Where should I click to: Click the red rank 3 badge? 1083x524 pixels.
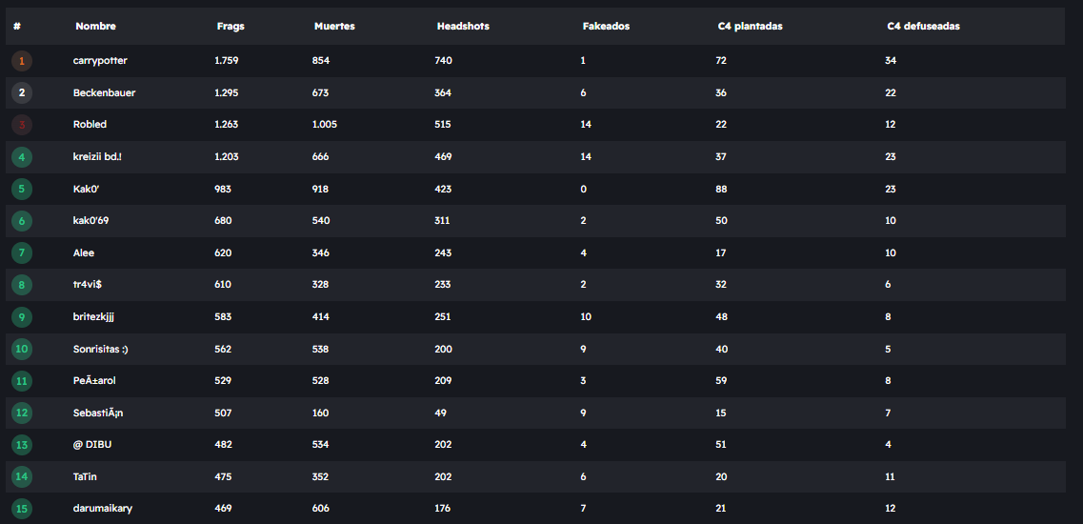coord(22,125)
